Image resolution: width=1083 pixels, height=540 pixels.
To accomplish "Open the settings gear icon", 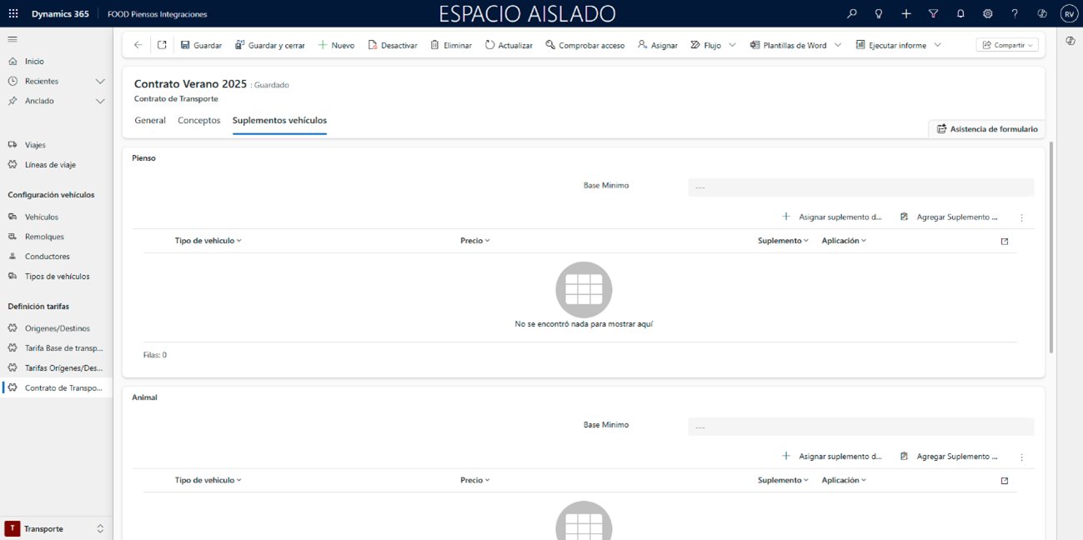I will [987, 14].
